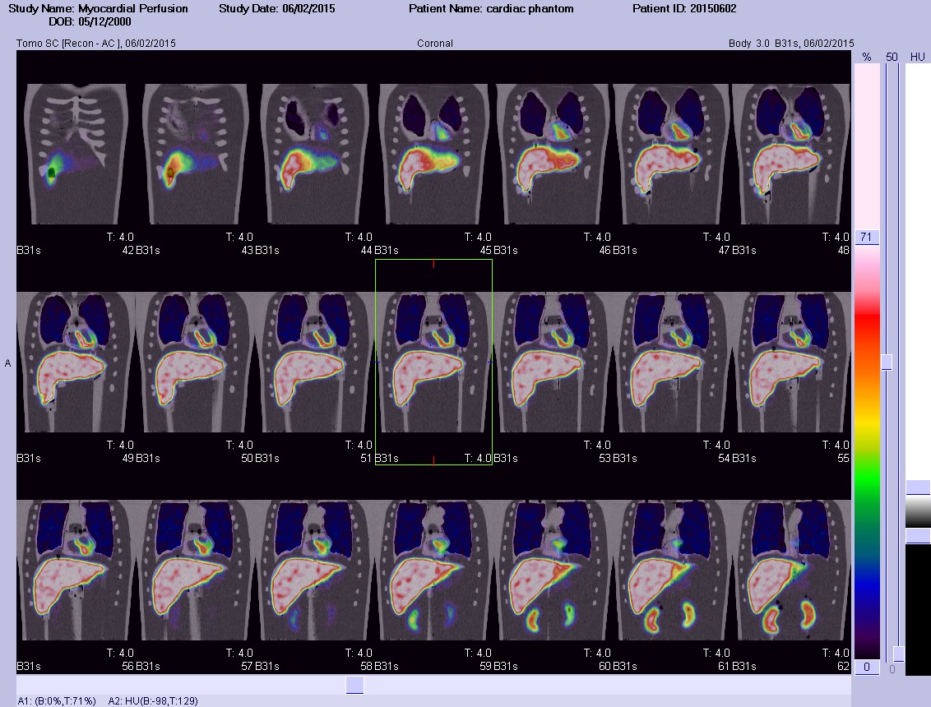Click the grayscale HU gradient bar
The height and width of the screenshot is (707, 931).
pos(917,511)
